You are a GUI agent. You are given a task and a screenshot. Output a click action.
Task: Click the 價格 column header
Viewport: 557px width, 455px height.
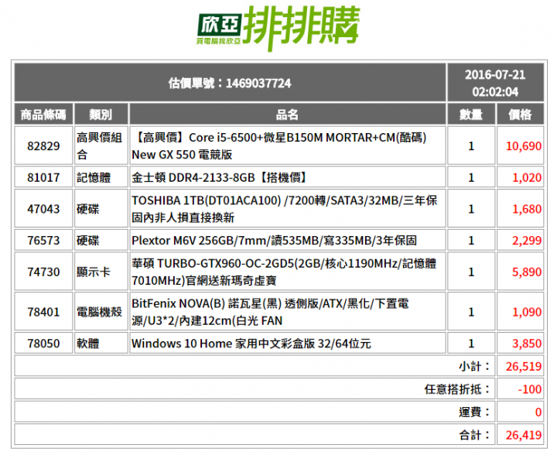click(x=520, y=115)
